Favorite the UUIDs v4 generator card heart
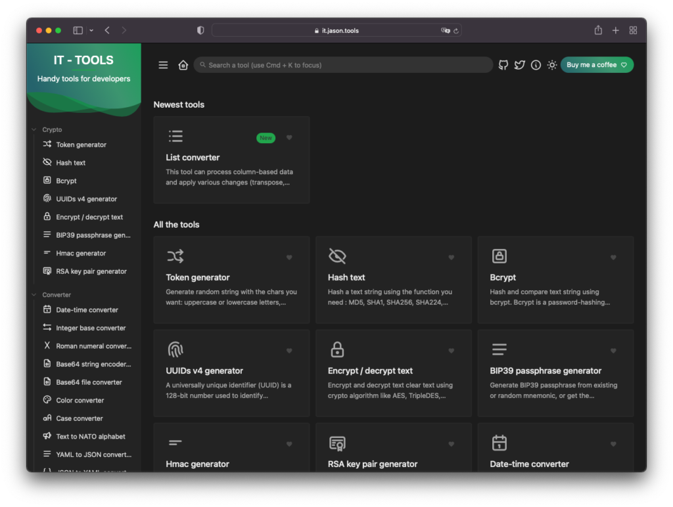The image size is (673, 507). click(289, 351)
